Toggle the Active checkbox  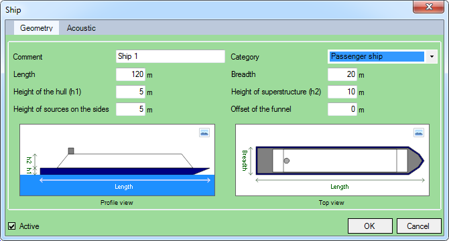pyautogui.click(x=12, y=226)
